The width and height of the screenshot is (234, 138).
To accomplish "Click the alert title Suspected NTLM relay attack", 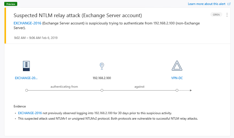I will (x=78, y=15).
